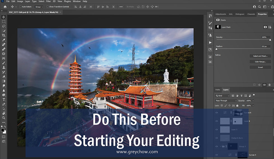Viewport: 274px width, 159px height.
Task: Select the Rectangular Marquee tool
Action: pyautogui.click(x=3, y=22)
